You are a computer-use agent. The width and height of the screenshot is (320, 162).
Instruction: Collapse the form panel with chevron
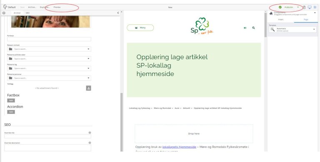pos(118,13)
